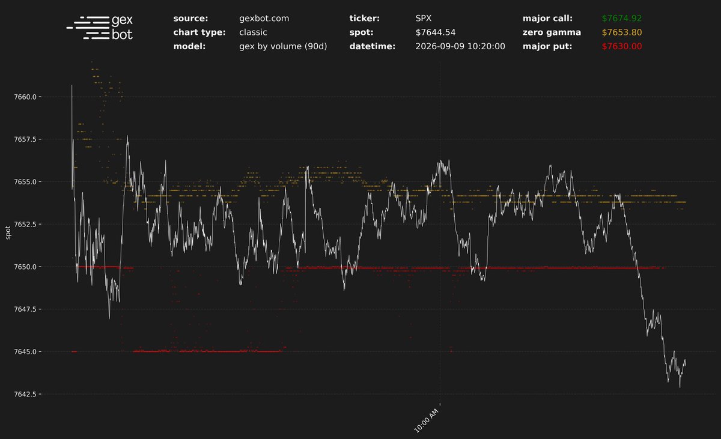Select the 'major call:' label
The height and width of the screenshot is (439, 721).
pos(547,19)
